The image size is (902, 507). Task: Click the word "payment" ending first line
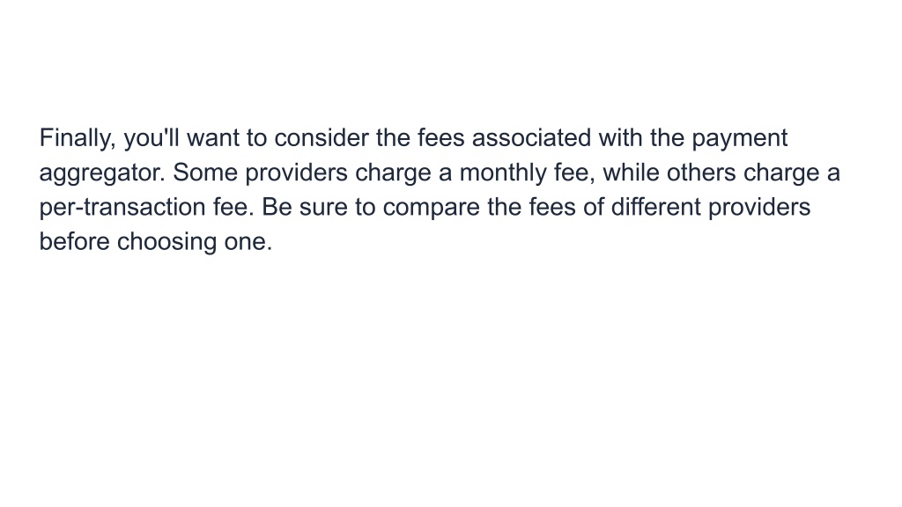(x=739, y=140)
